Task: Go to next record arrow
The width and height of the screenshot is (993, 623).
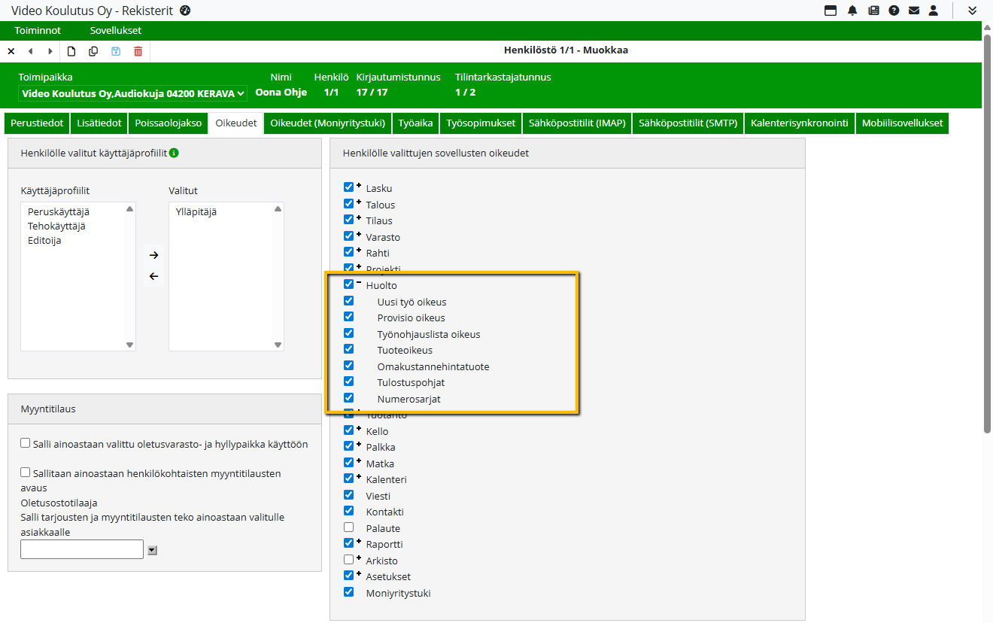Action: (x=50, y=51)
